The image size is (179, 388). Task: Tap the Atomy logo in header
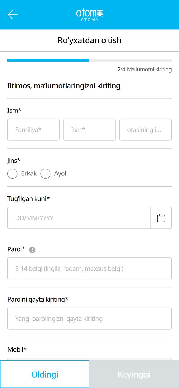click(x=89, y=15)
